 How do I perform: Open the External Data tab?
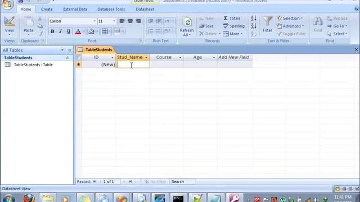coord(75,9)
